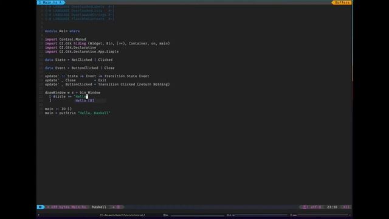This screenshot has height=219, width=389.
Task: Click the "import Control.Monad" line
Action: [x=65, y=39]
